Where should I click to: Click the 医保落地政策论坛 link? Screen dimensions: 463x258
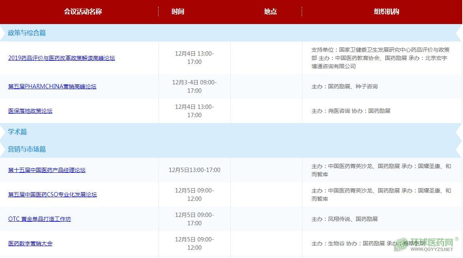pyautogui.click(x=30, y=111)
